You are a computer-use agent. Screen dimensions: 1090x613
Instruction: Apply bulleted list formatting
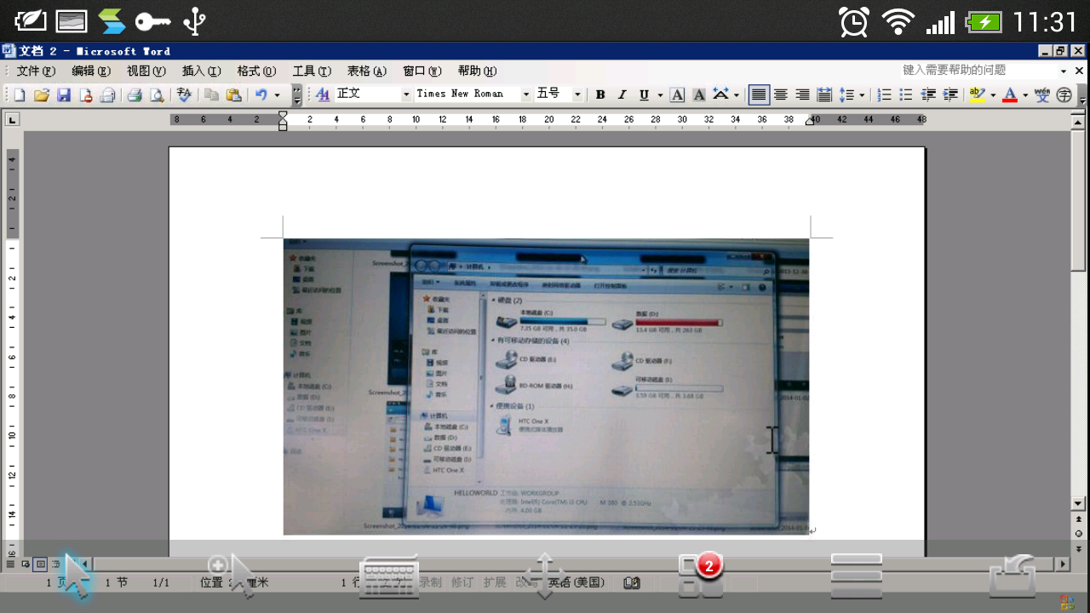(906, 95)
